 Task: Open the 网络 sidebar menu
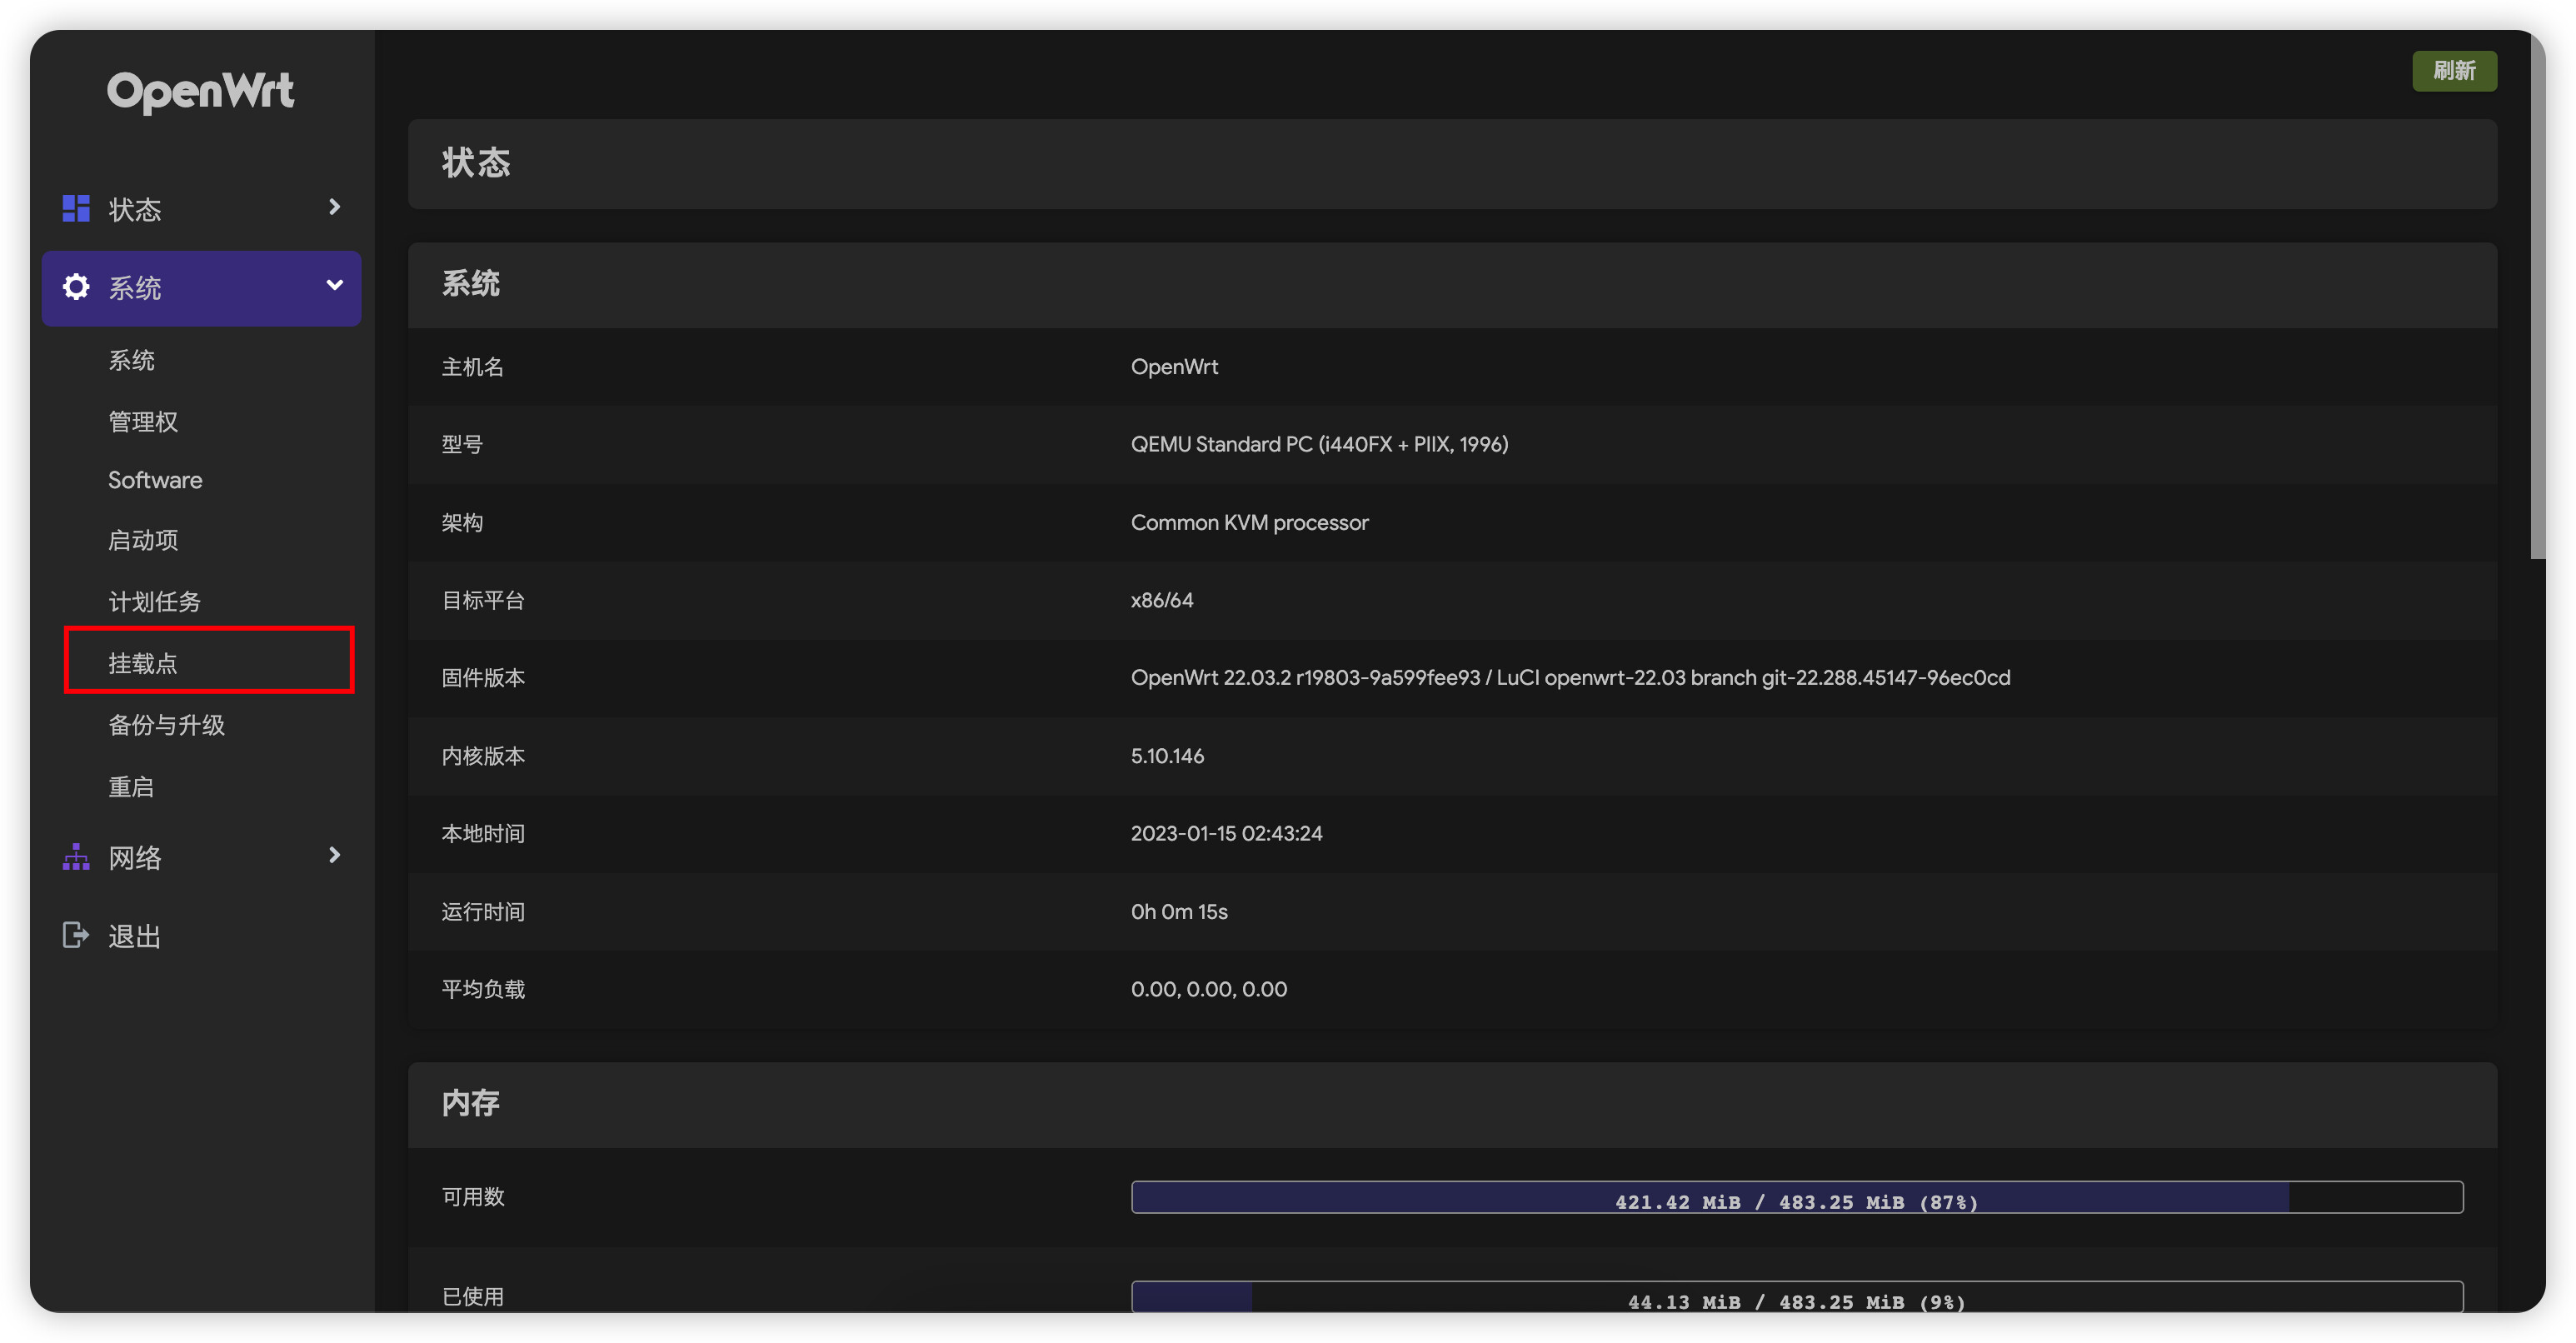201,857
